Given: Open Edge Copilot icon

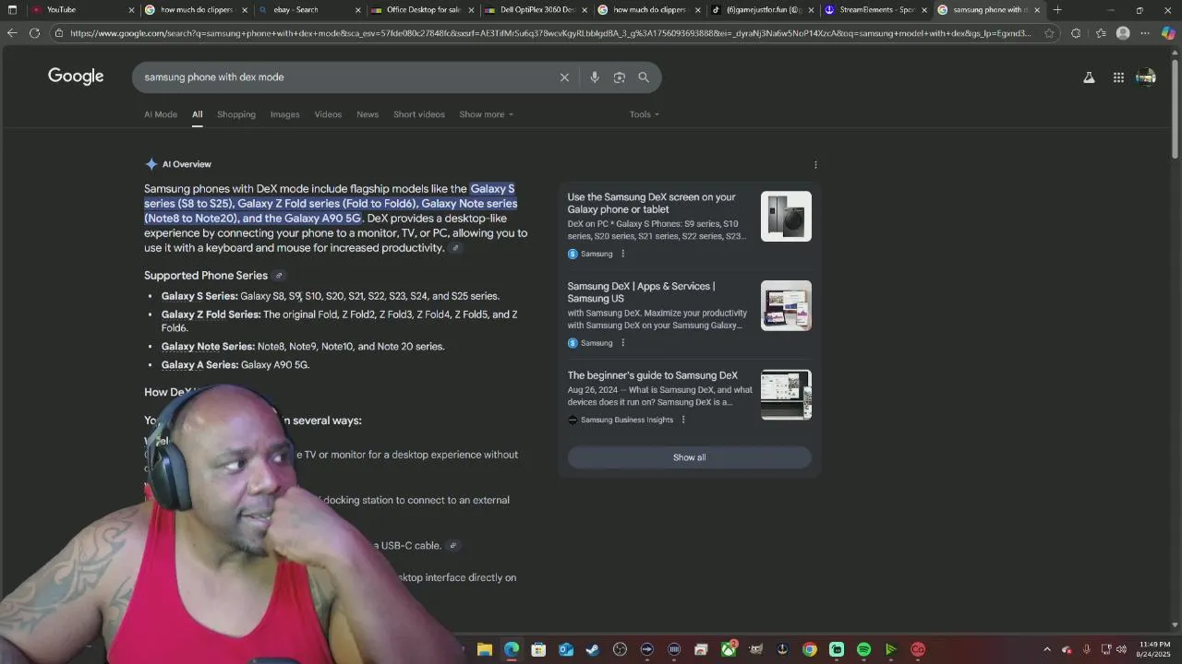Looking at the screenshot, I should click(x=1168, y=33).
